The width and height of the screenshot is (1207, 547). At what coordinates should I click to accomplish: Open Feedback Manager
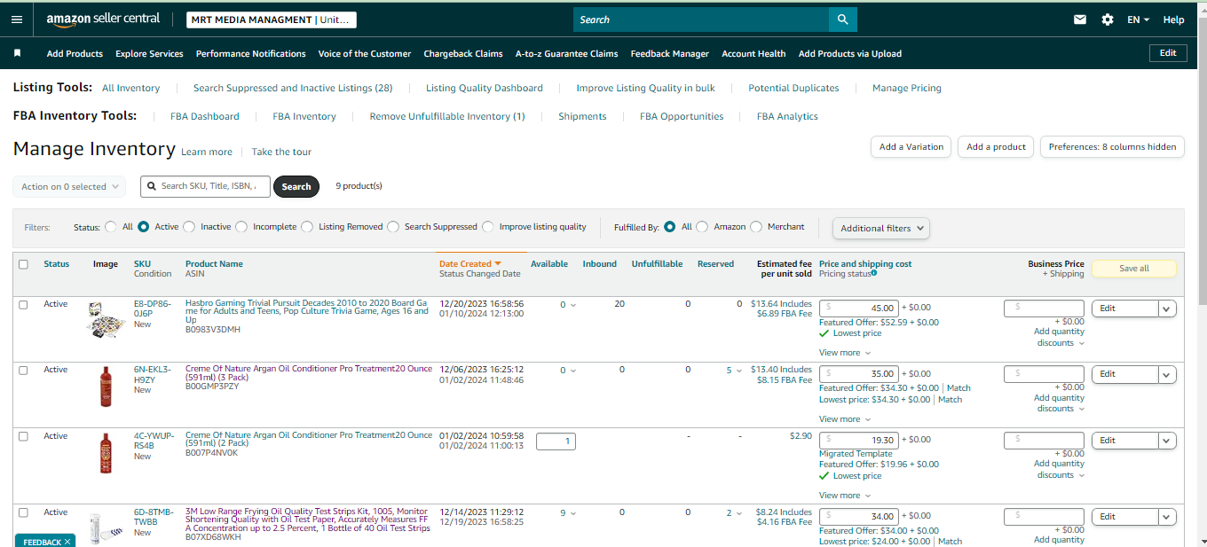670,53
